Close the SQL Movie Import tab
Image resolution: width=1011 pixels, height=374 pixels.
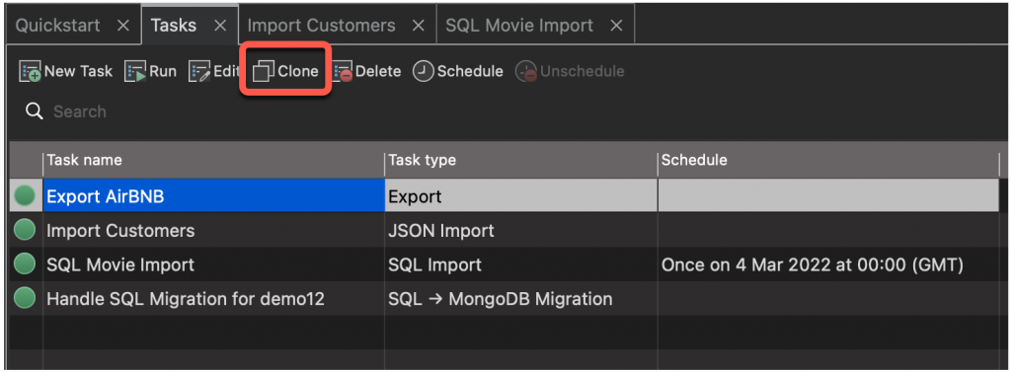[616, 25]
